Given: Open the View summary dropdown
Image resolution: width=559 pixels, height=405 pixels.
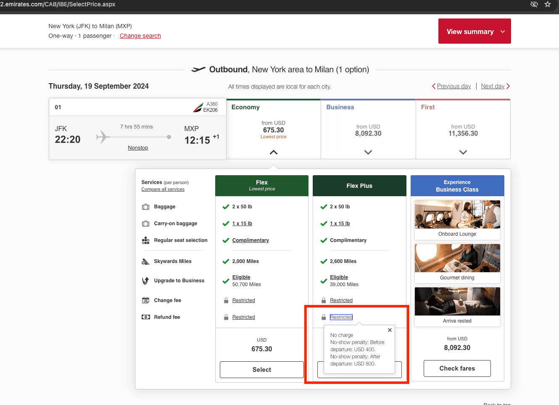Looking at the screenshot, I should 475,32.
